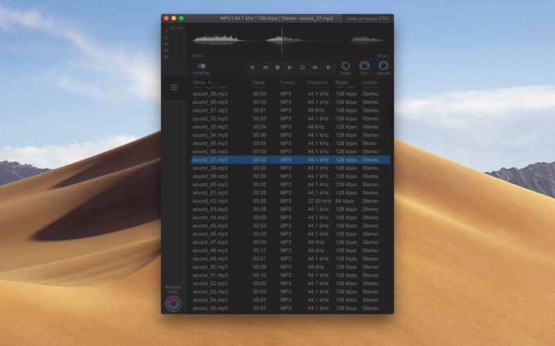
Task: Select sound_55.mp3 in the list
Action: (x=291, y=308)
